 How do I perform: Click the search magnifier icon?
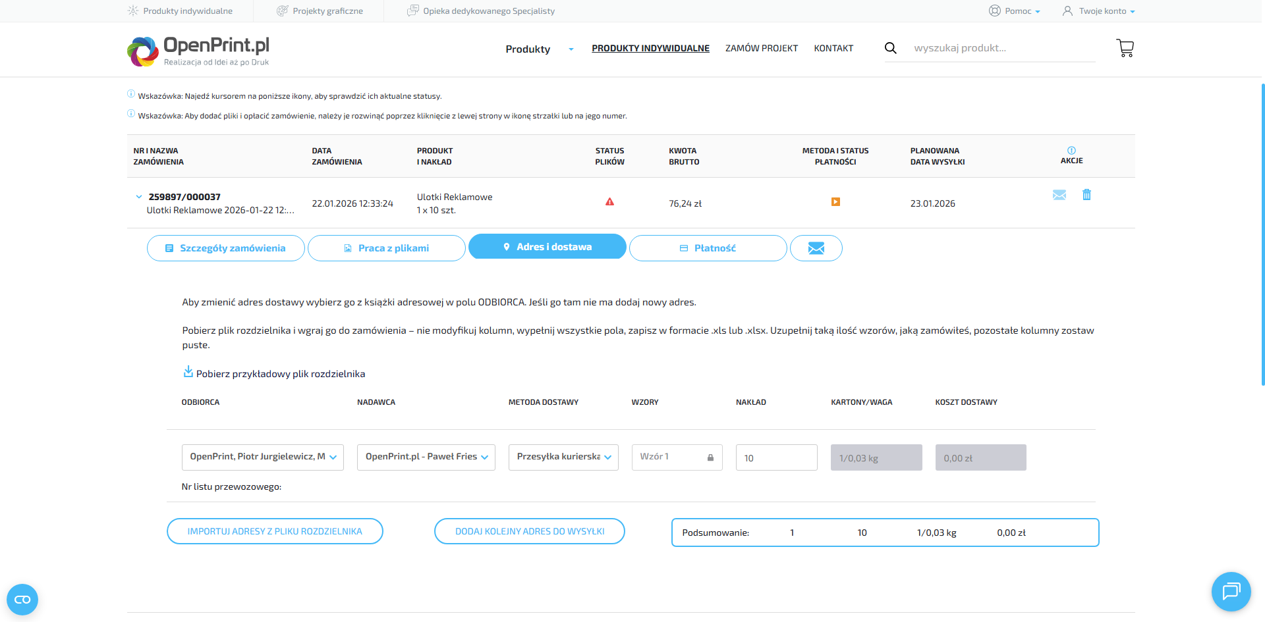(x=890, y=48)
